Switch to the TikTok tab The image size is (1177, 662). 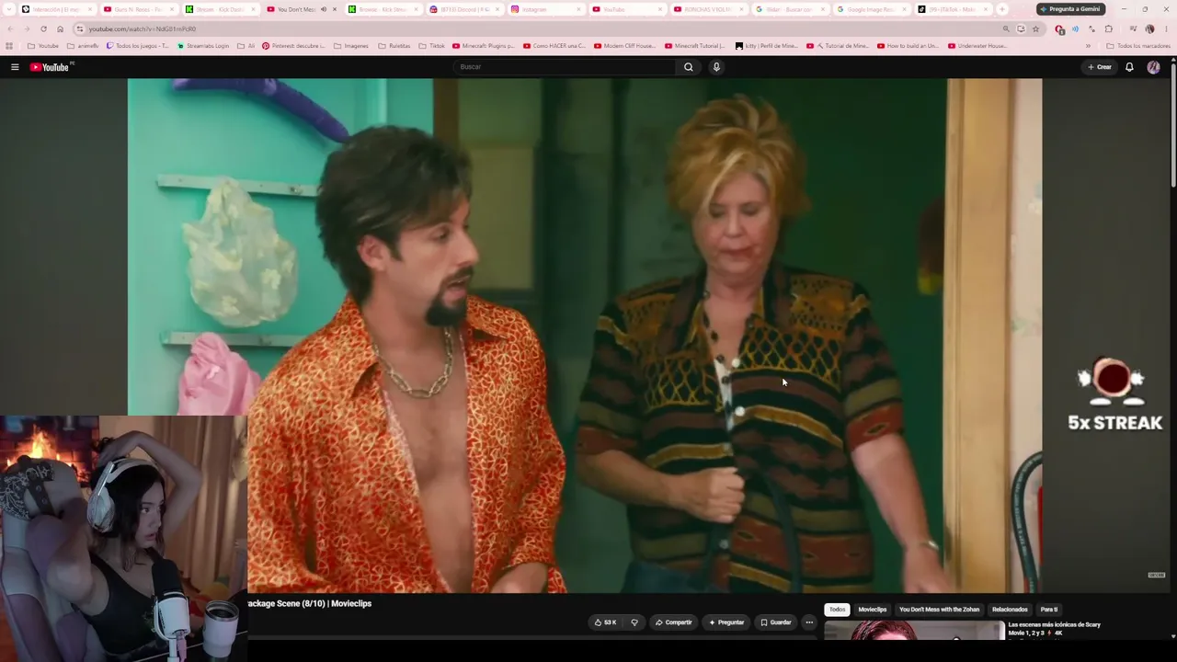[x=952, y=9]
